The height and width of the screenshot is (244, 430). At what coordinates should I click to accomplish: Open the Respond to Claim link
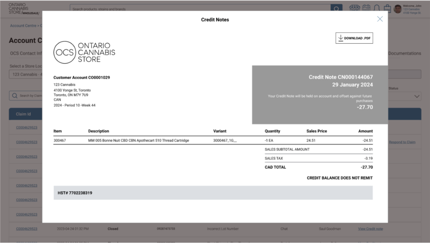[402, 142]
